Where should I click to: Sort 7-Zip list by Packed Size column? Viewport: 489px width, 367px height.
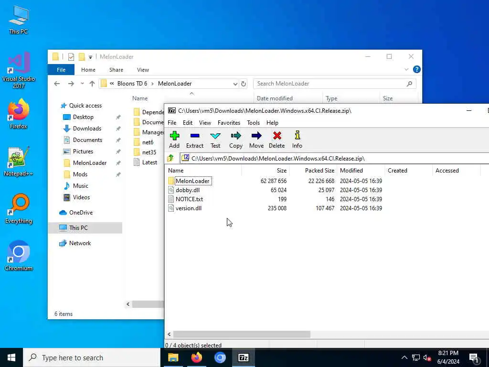tap(319, 171)
